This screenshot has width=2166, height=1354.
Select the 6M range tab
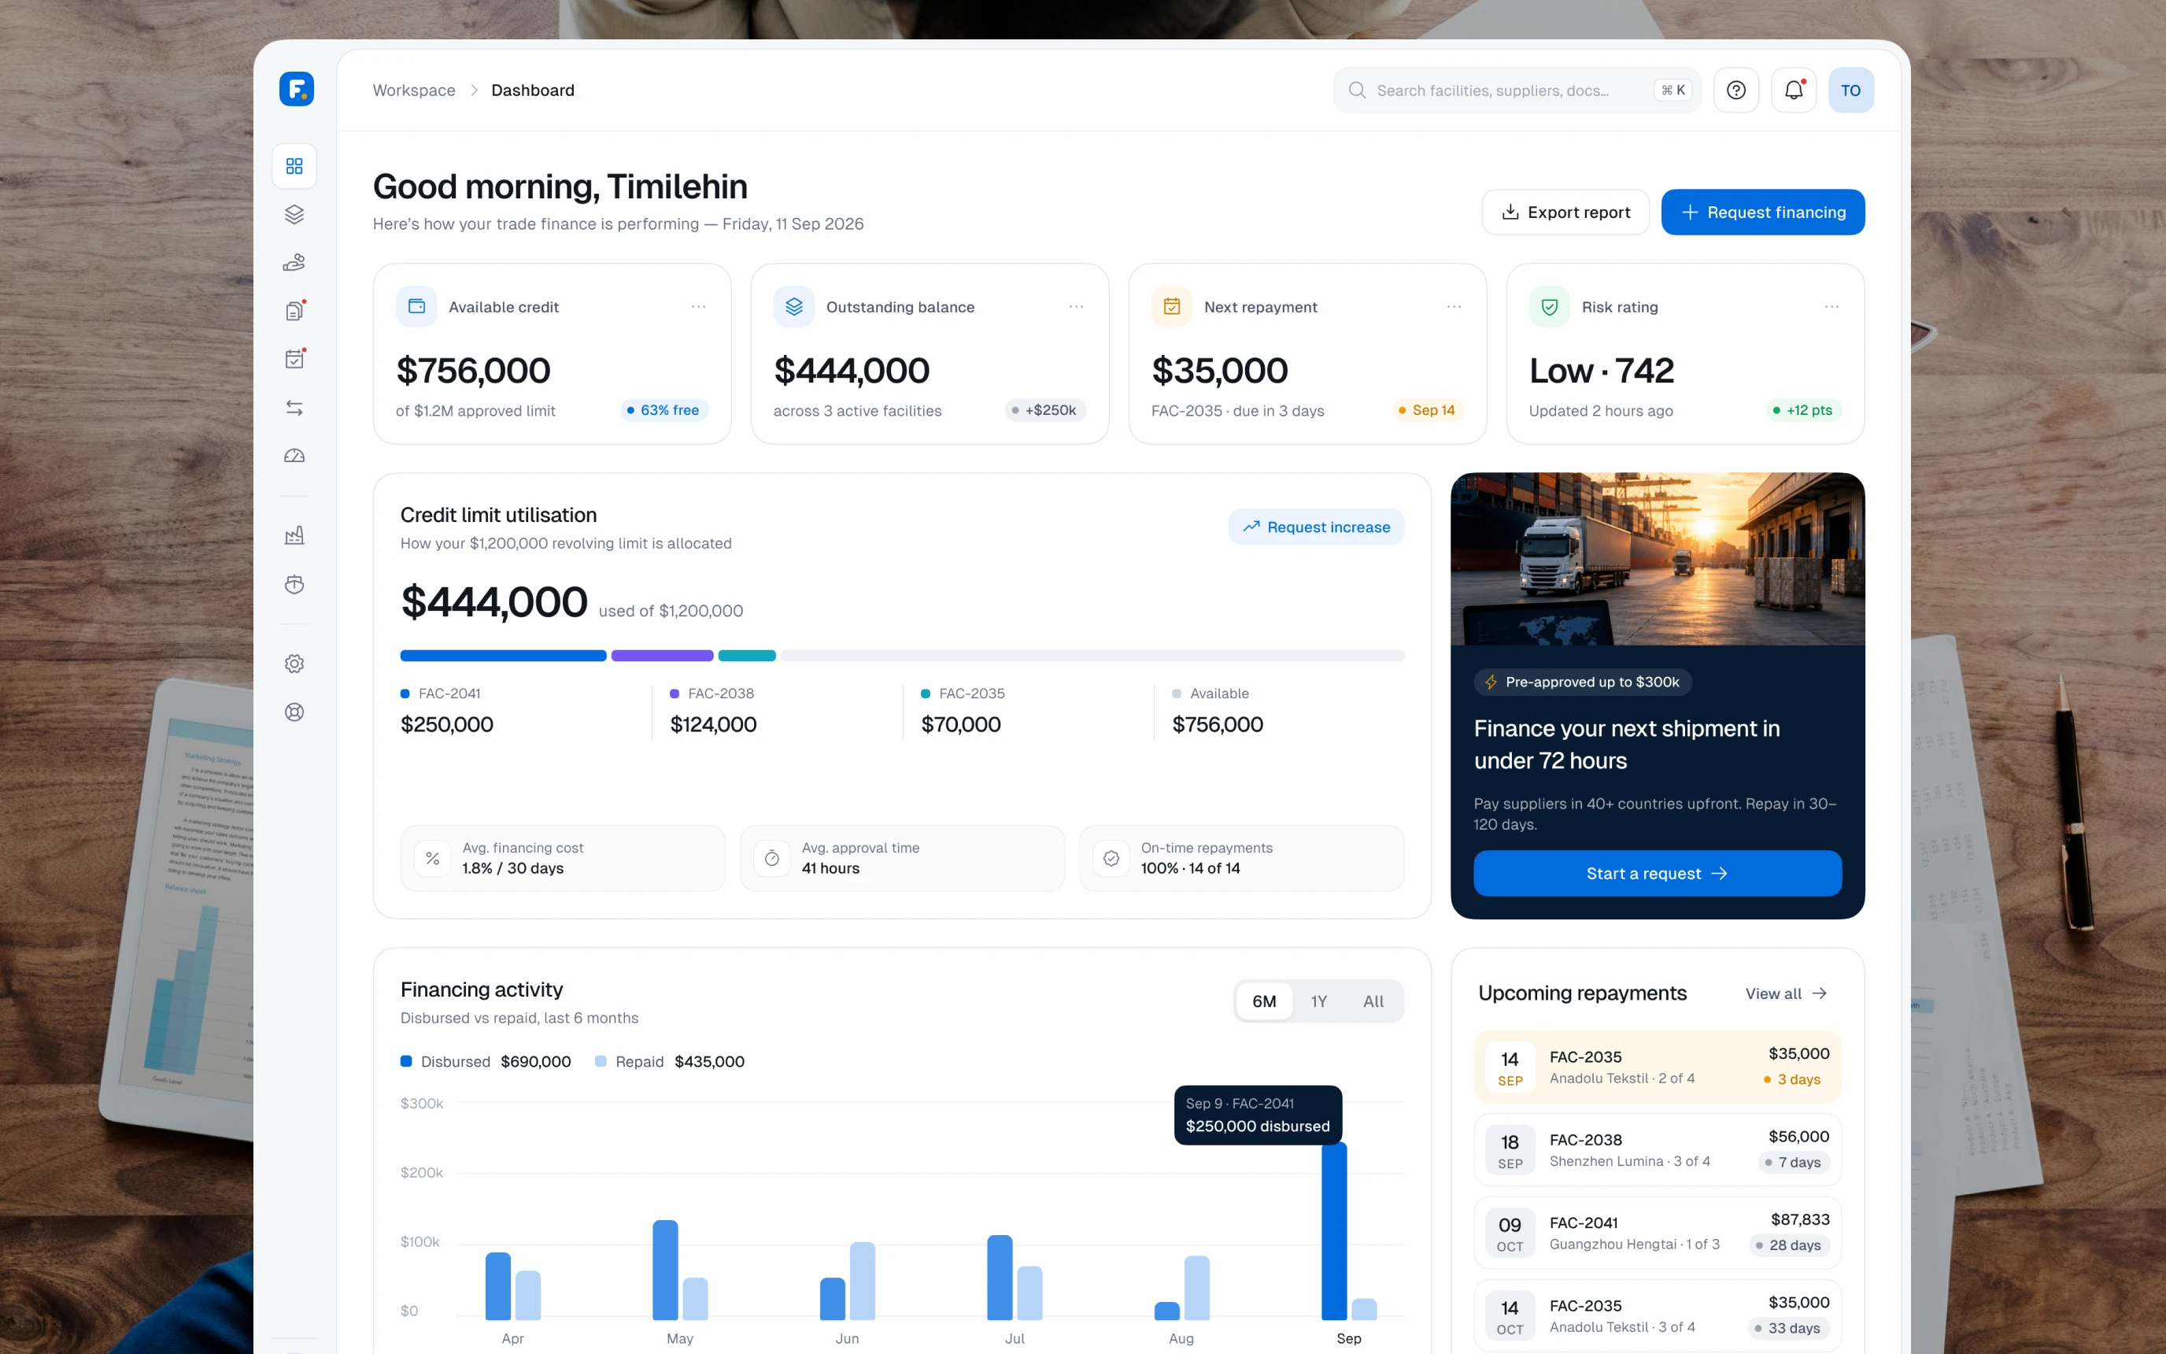[x=1264, y=1002]
